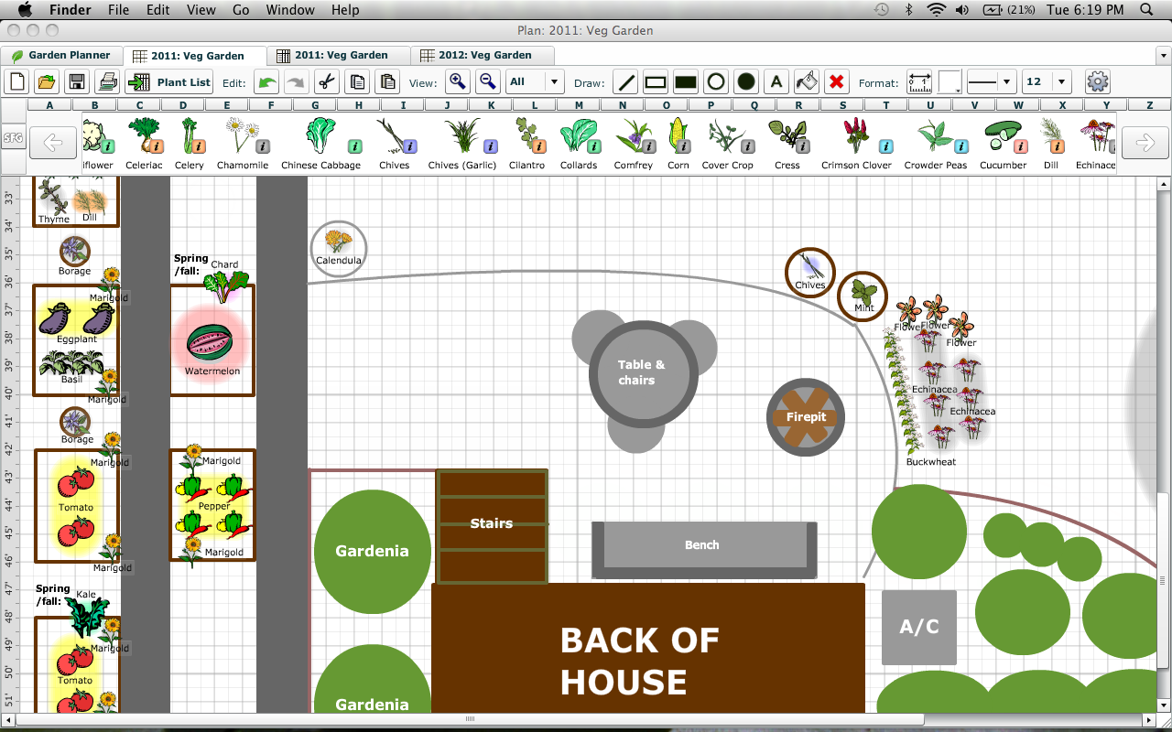Viewport: 1172px width, 732px height.
Task: Switch to Garden Planner tab
Action: 61,55
